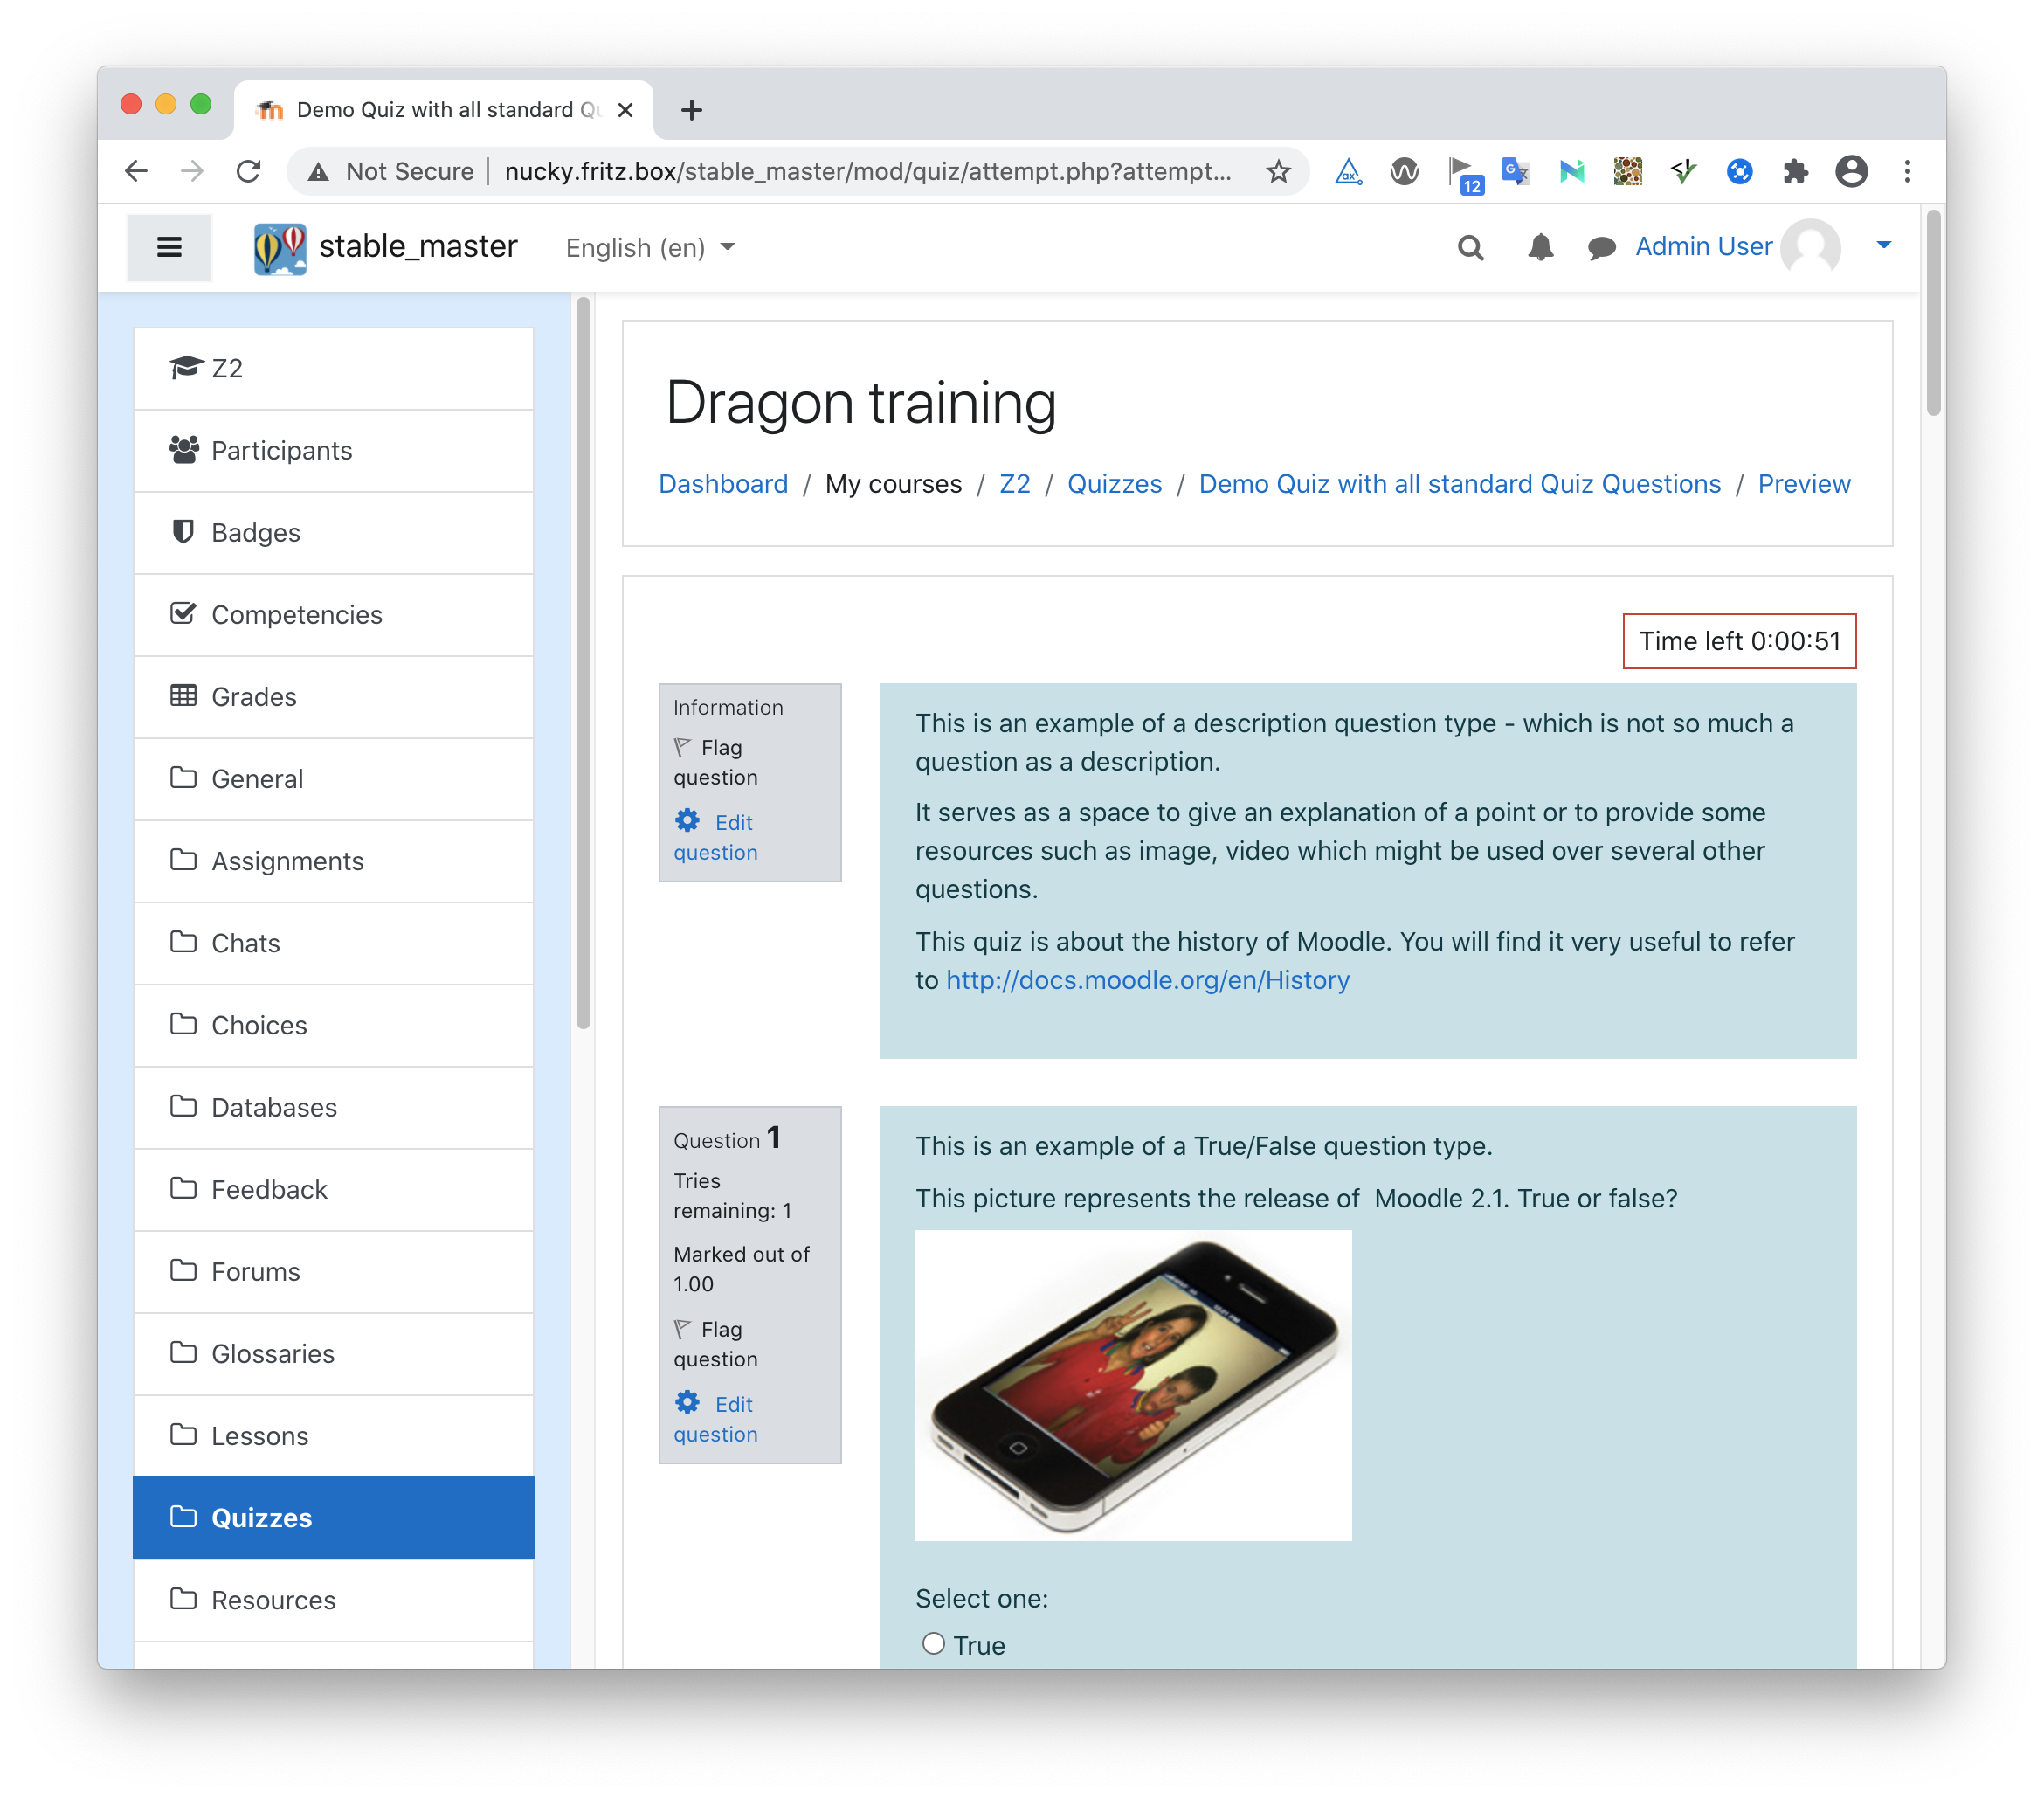Image resolution: width=2044 pixels, height=1798 pixels.
Task: Click the Admin User name link
Action: coord(1703,246)
